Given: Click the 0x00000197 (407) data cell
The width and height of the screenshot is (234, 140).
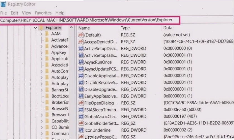Looking at the screenshot, I should point(180,117).
